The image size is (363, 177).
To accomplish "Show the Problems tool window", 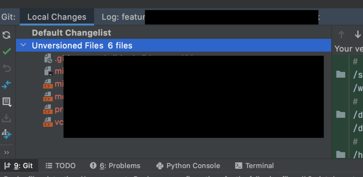I will (115, 166).
